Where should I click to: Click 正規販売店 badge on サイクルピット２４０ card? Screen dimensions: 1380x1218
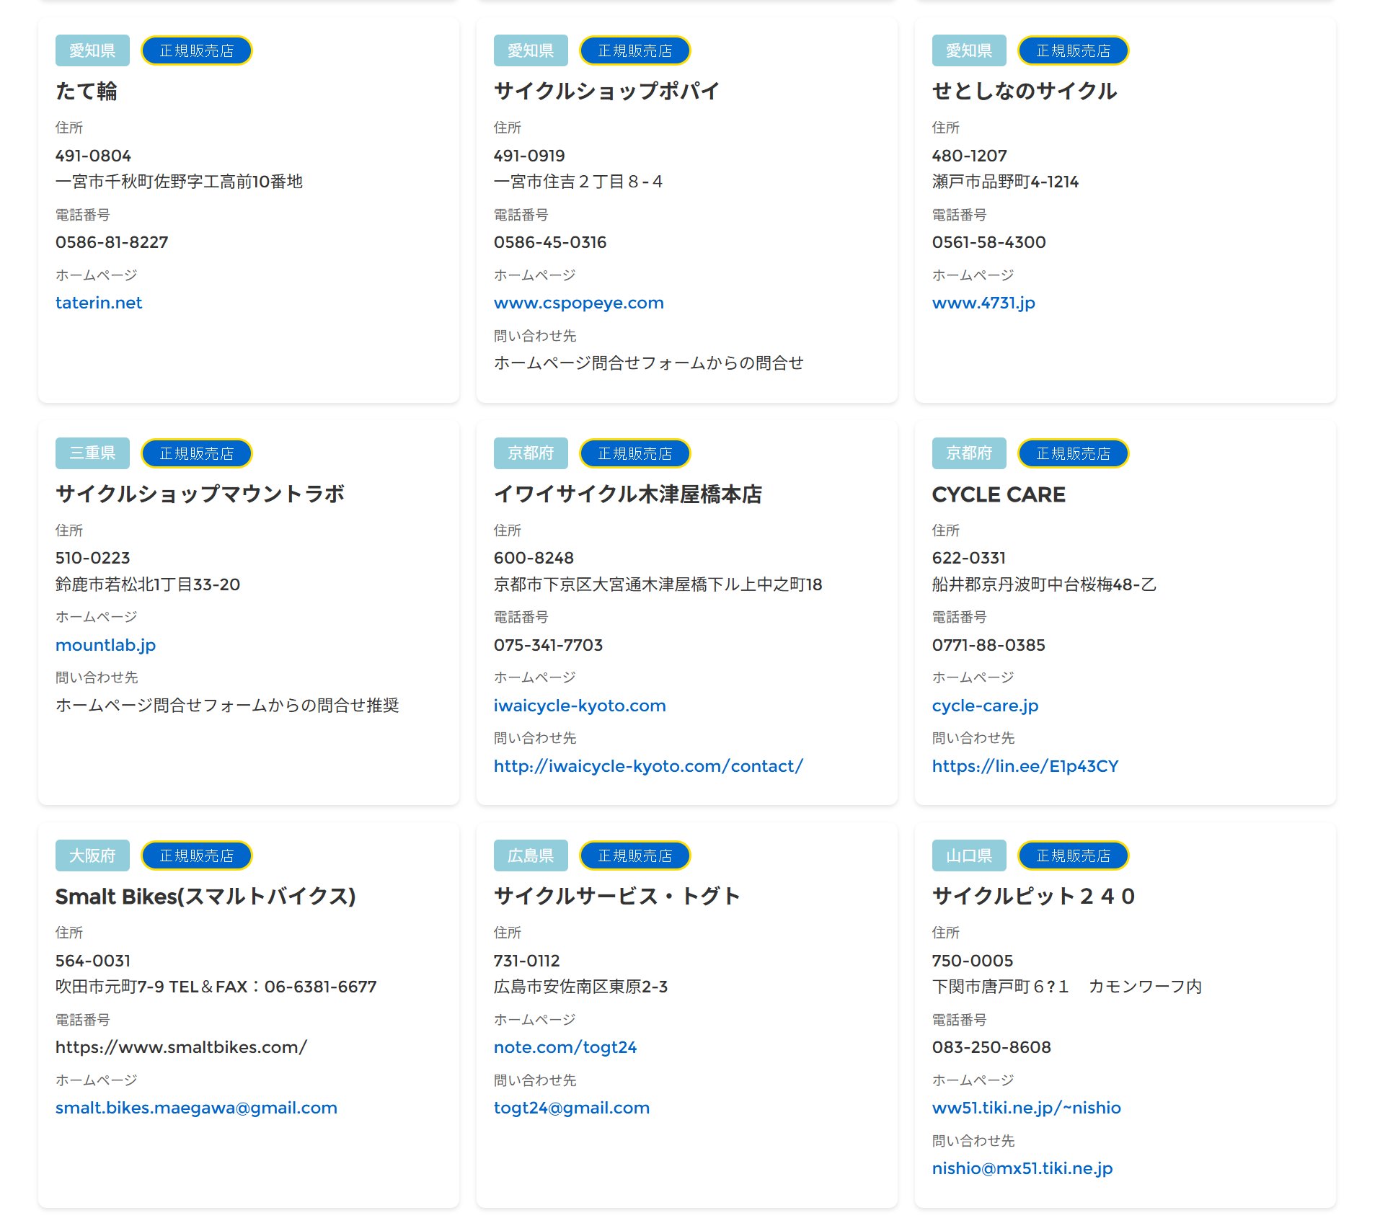tap(1074, 855)
